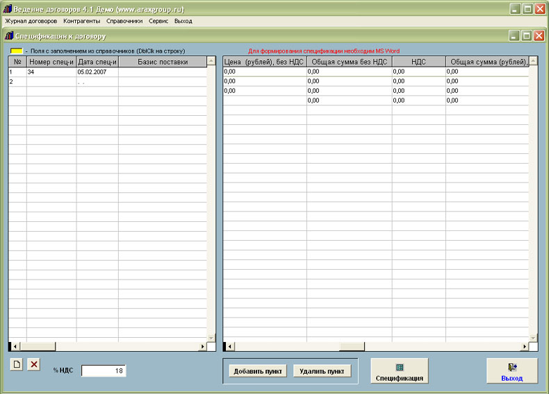549x394 pixels.
Task: Minimize the Спецификации к договору window
Action: pyautogui.click(x=514, y=35)
